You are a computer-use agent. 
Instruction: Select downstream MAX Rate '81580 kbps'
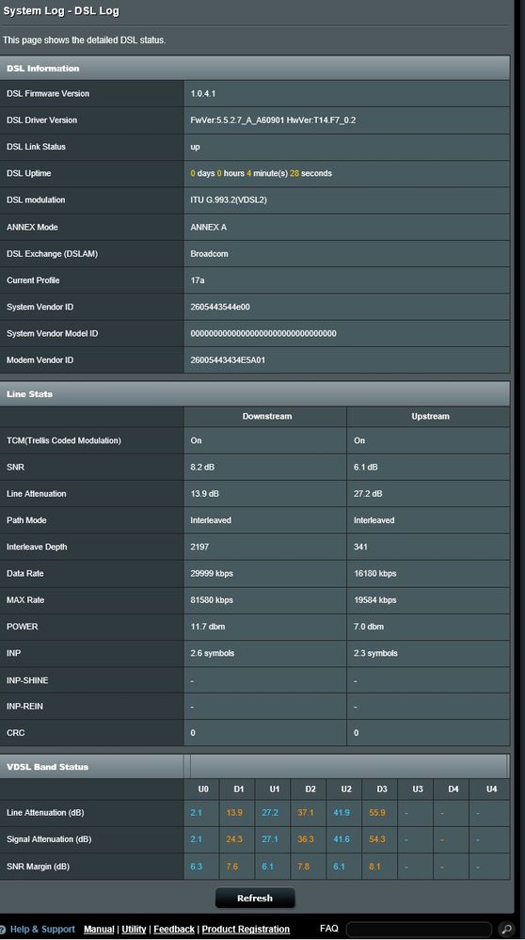[212, 600]
